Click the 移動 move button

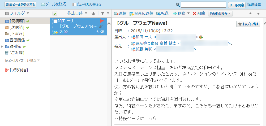tap(179, 14)
